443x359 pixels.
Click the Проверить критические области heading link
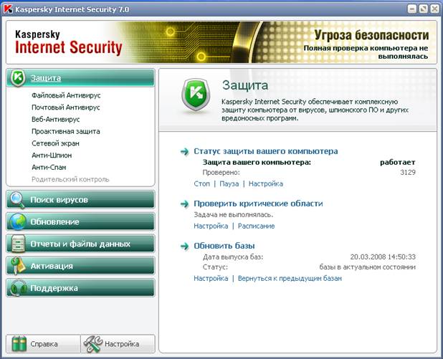[x=258, y=204]
